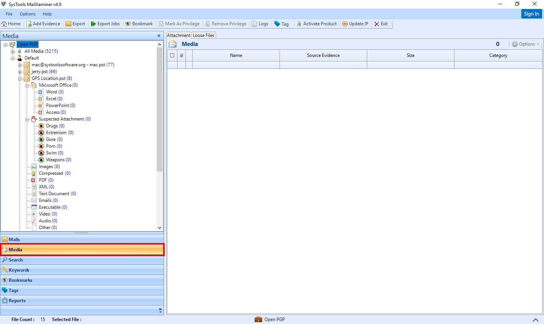Switch to the Attachment tab
The width and height of the screenshot is (544, 324).
tap(179, 35)
